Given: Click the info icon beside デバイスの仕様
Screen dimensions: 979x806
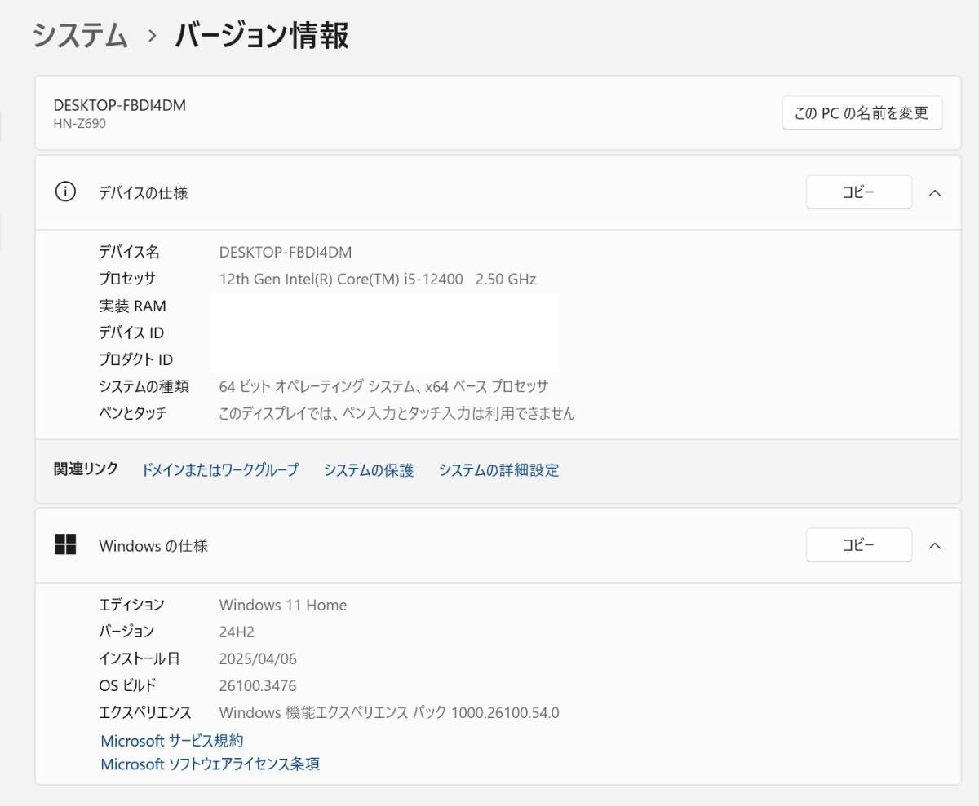Looking at the screenshot, I should pyautogui.click(x=64, y=192).
